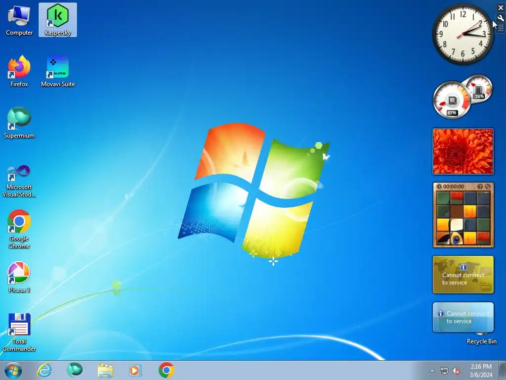506x380 pixels.
Task: Launch Internet Explorer from the taskbar
Action: click(44, 370)
